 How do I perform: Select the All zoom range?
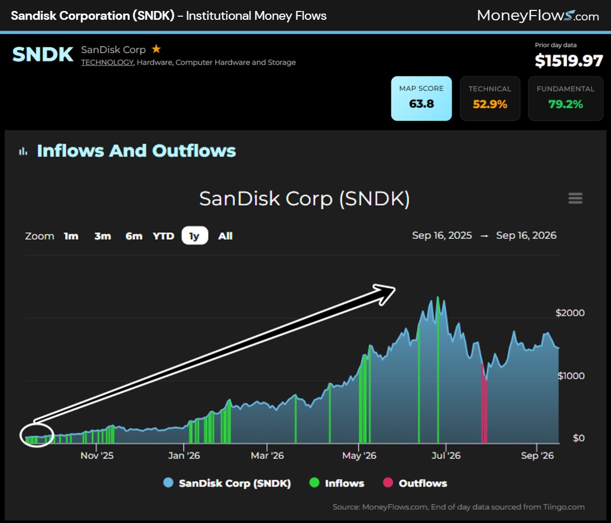click(x=225, y=236)
